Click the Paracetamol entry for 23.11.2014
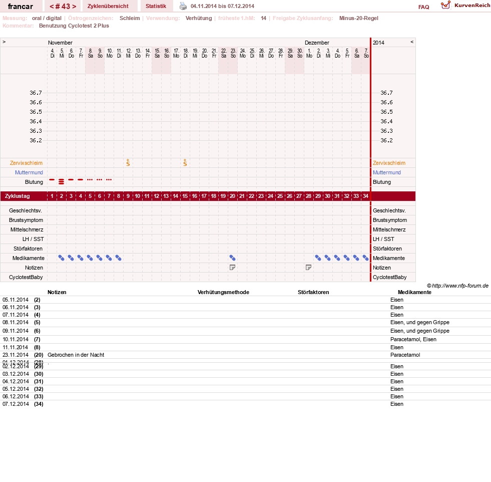The image size is (491, 482). pyautogui.click(x=405, y=355)
